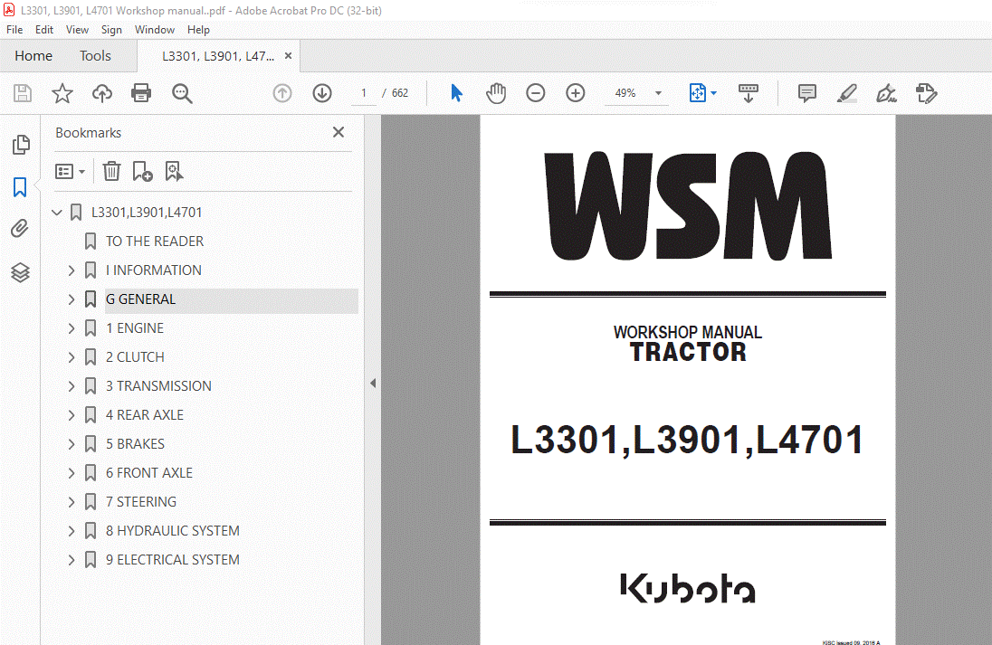
Task: Select the 8 HYDRAULIC SYSTEM bookmark text
Action: click(x=173, y=531)
